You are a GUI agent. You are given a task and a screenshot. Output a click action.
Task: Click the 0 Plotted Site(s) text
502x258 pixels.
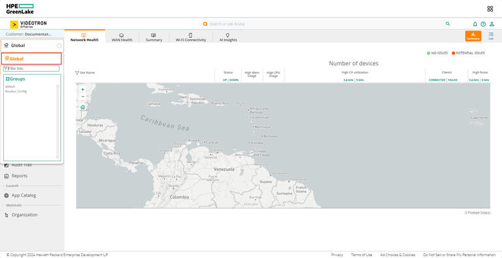pyautogui.click(x=477, y=212)
